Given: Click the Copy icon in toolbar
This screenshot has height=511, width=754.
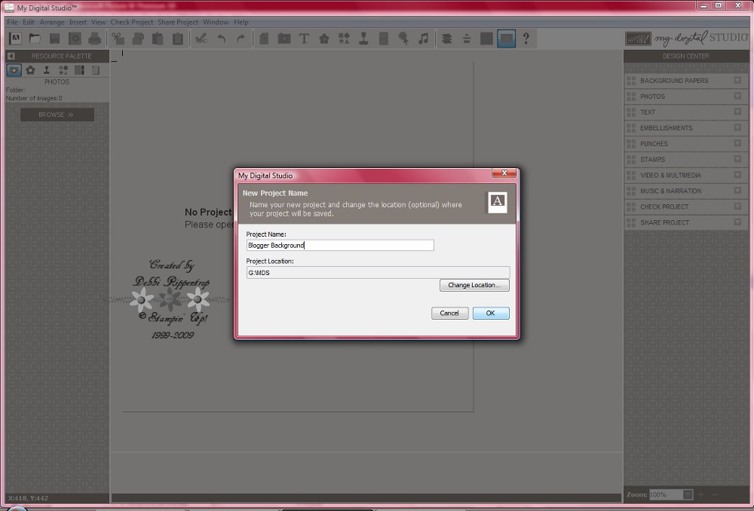Looking at the screenshot, I should pos(138,38).
